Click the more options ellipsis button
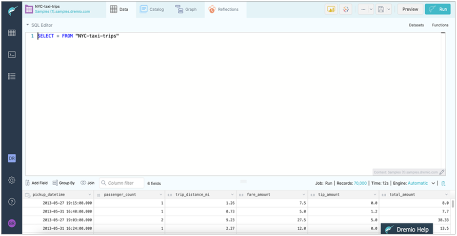 [x=363, y=9]
